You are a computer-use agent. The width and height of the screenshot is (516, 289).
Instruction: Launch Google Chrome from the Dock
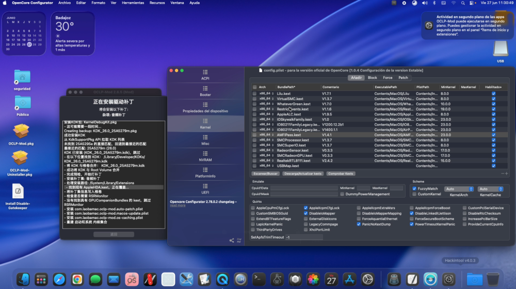77,280
